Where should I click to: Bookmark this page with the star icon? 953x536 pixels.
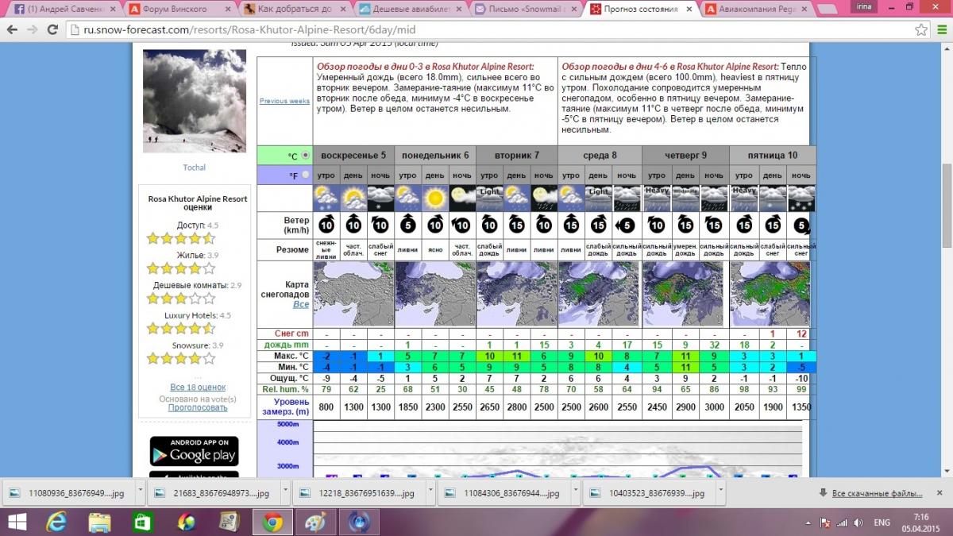tap(921, 29)
